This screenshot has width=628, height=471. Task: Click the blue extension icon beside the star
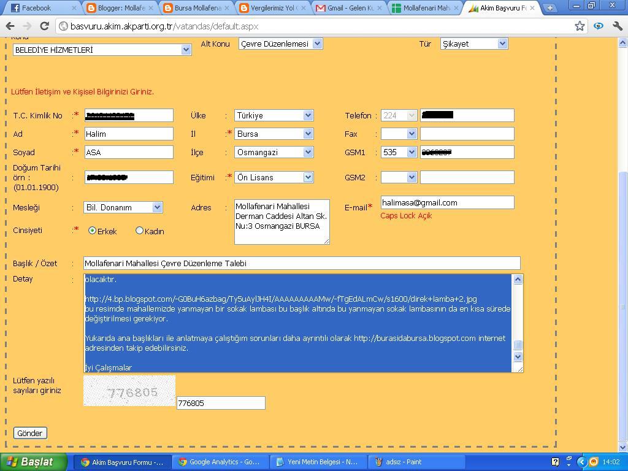coord(599,26)
